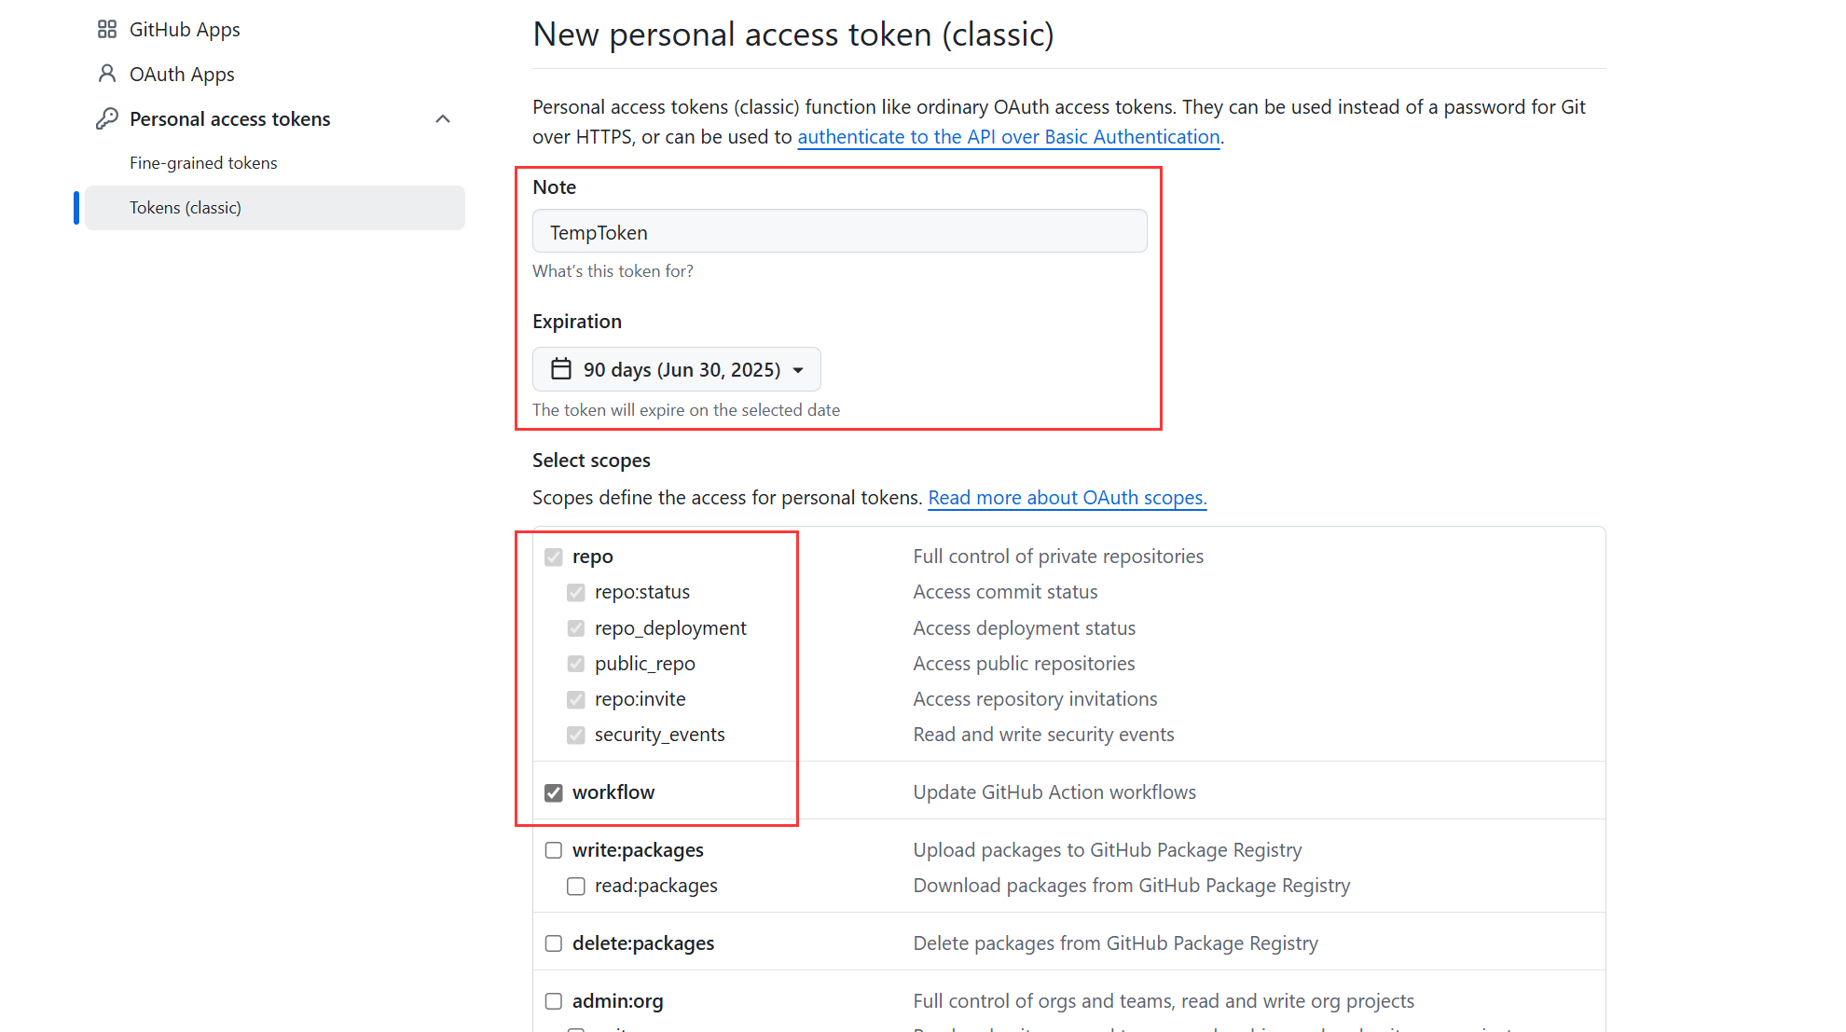Tick the delete:packages checkbox
1846x1032 pixels.
pos(554,943)
